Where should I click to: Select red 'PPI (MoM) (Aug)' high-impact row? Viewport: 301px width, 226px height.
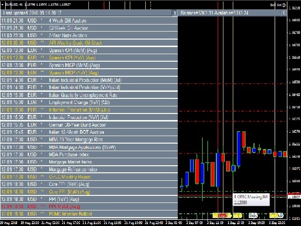coord(89,207)
